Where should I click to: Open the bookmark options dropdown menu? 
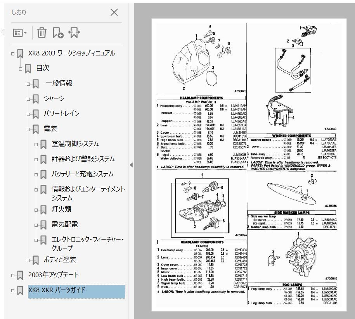click(x=20, y=33)
